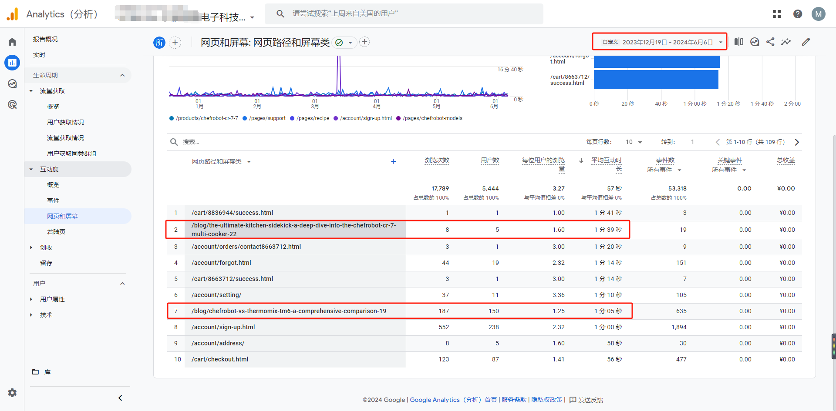Go to next page of table rows
This screenshot has width=836, height=411.
(797, 142)
